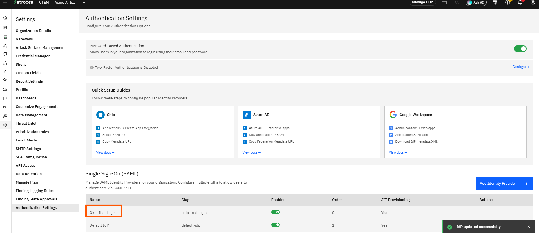Open the user profile icon

click(x=533, y=3)
